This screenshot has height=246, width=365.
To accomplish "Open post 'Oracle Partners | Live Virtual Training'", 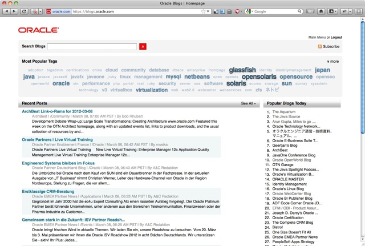I will click(57, 139).
